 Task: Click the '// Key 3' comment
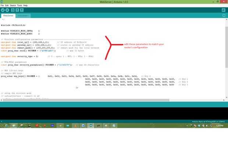(183, 85)
